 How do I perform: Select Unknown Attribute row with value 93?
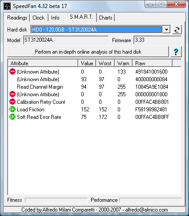[x=95, y=79]
